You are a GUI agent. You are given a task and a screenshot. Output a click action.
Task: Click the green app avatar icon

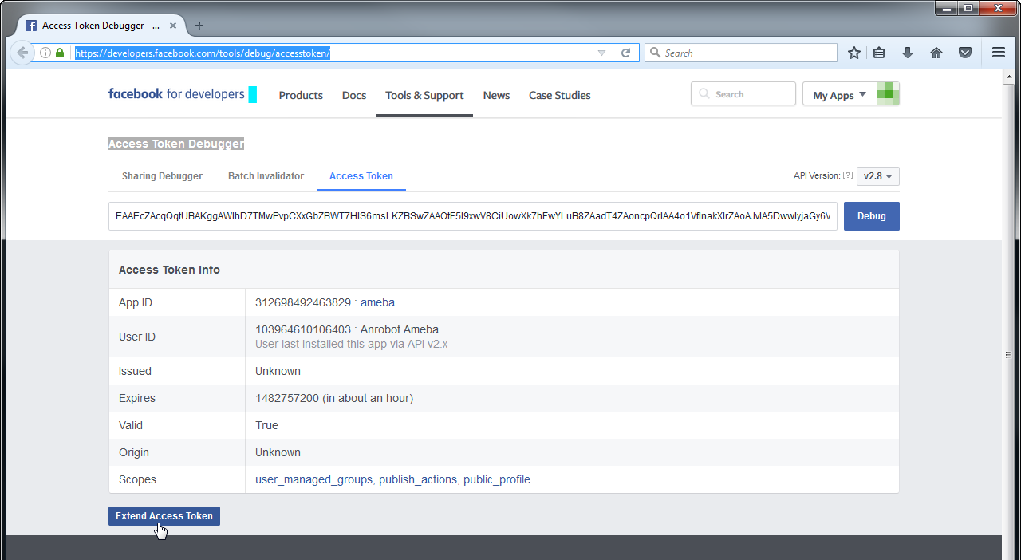[888, 93]
